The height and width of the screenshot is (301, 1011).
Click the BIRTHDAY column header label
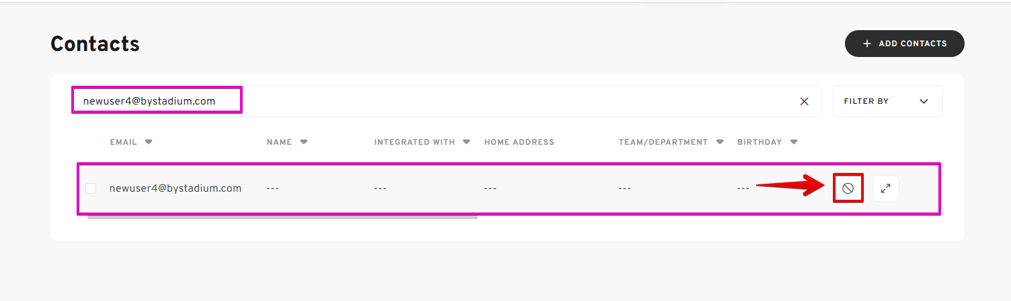point(759,142)
